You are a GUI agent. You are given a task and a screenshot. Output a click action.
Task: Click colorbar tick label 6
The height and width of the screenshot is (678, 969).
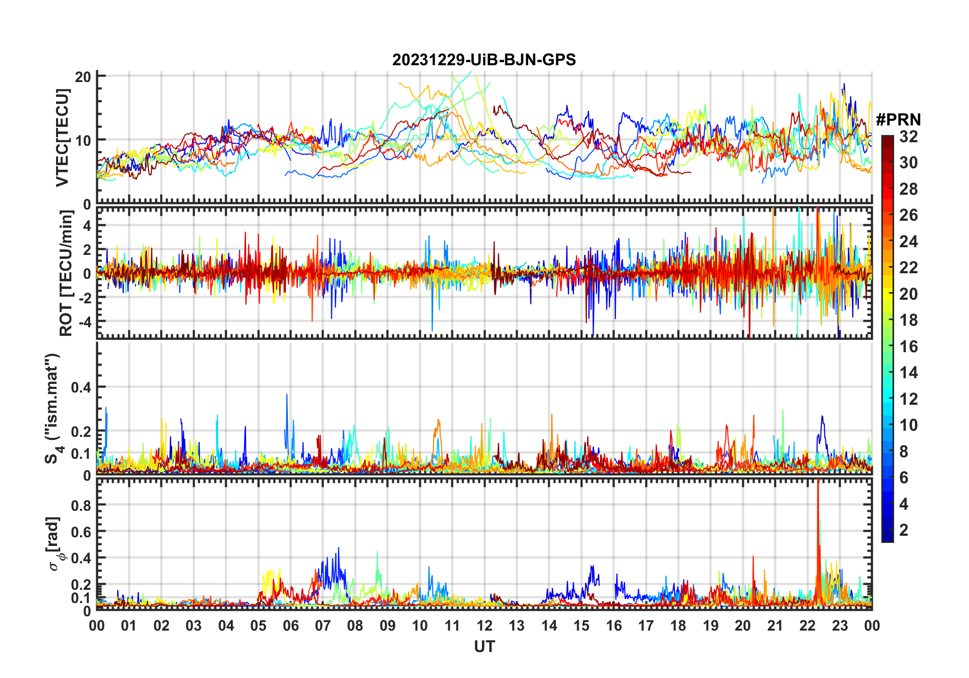pyautogui.click(x=904, y=478)
